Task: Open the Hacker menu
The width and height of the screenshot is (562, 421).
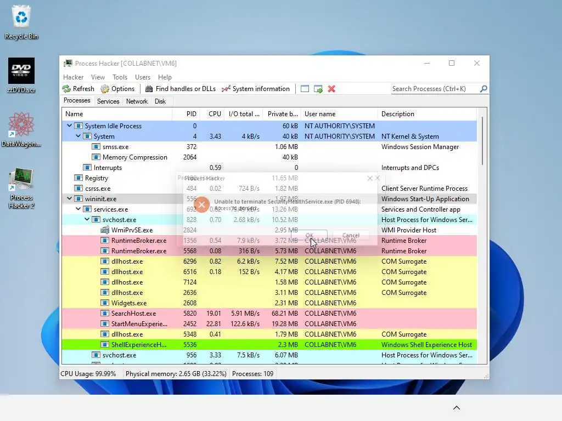Action: pyautogui.click(x=73, y=77)
